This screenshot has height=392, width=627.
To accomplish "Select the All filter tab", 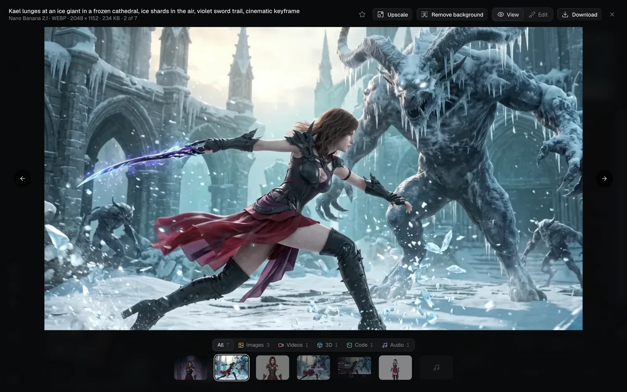I will click(x=223, y=345).
